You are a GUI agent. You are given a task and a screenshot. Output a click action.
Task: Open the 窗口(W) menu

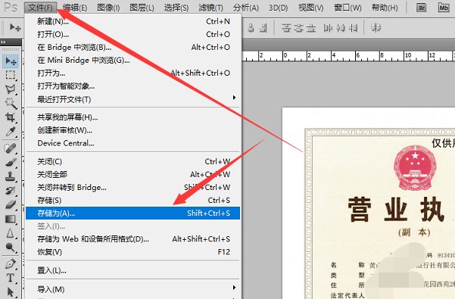(347, 8)
